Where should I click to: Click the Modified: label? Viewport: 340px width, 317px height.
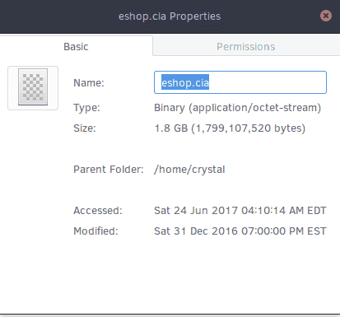click(95, 231)
